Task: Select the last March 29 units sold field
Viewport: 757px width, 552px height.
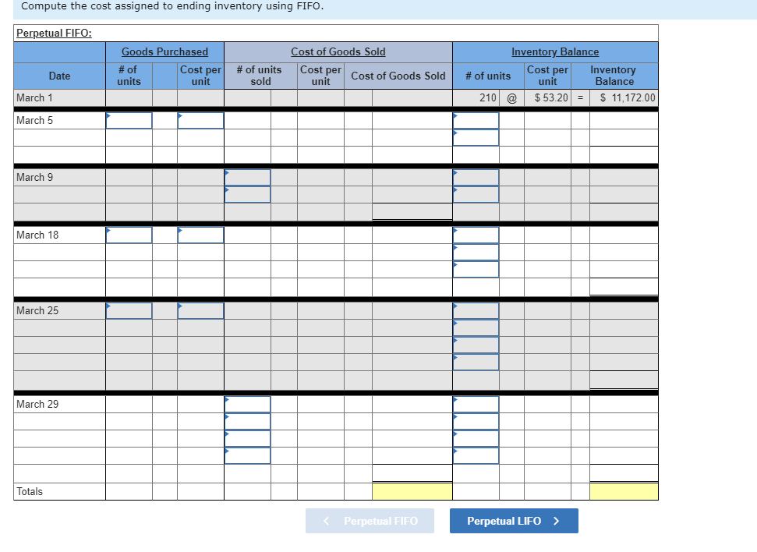Action: point(247,454)
